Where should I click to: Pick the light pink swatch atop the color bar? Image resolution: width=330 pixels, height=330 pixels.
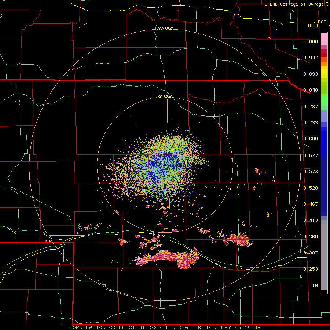[x=324, y=39]
